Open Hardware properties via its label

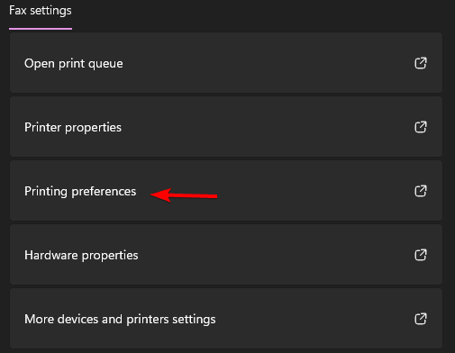81,256
